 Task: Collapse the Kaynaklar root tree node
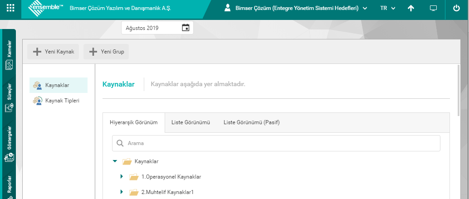[x=115, y=161]
